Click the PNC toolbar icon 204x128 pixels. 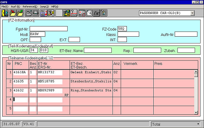point(44,13)
